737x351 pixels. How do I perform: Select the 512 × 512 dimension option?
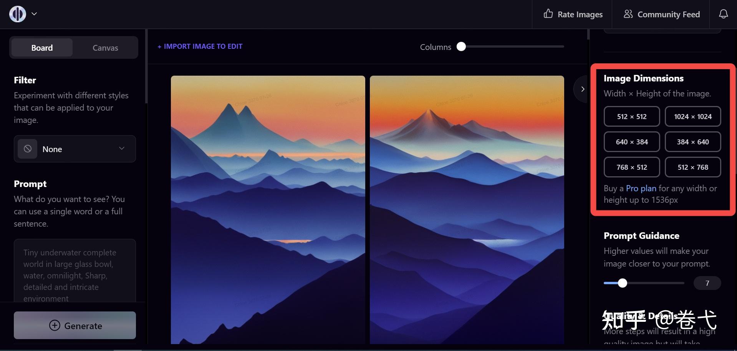[x=632, y=116]
